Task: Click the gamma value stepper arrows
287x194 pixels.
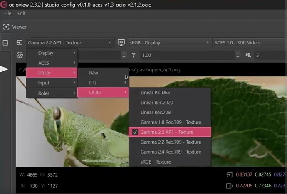Action: click(x=238, y=55)
